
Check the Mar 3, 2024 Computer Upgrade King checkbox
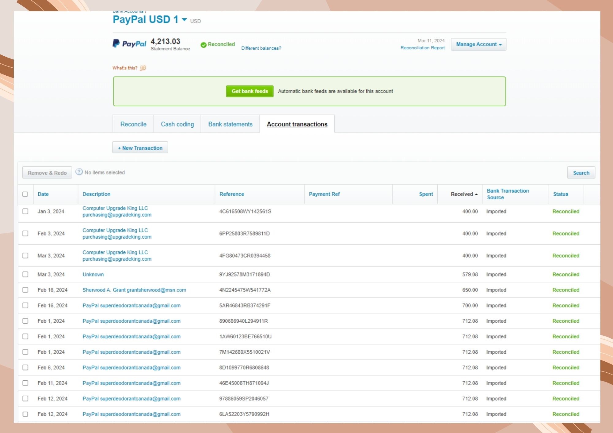25,255
